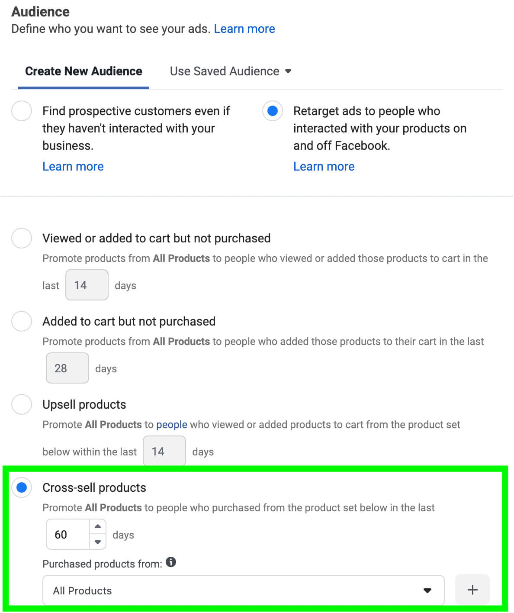Click Learn more under Retarget ads
514x613 pixels.
[324, 166]
